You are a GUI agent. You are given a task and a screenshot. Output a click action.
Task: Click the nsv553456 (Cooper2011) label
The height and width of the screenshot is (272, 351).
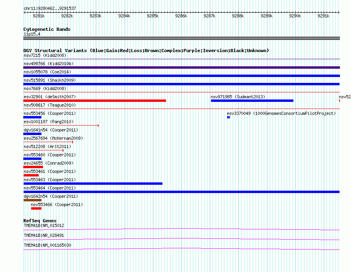click(x=50, y=113)
